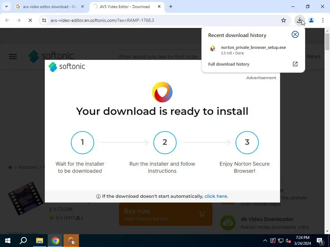Click the AVS Video Editor film icon
The image size is (330, 247).
point(26,198)
